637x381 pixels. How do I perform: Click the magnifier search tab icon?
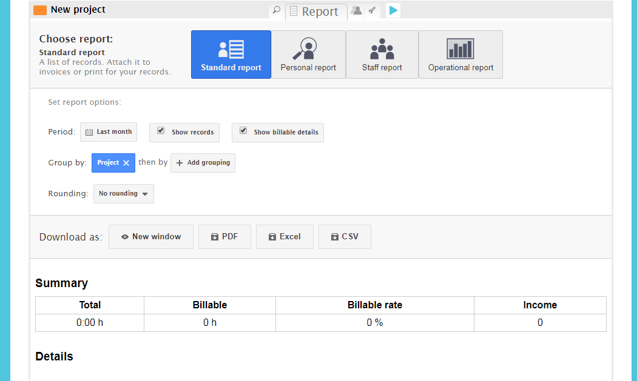coord(277,10)
